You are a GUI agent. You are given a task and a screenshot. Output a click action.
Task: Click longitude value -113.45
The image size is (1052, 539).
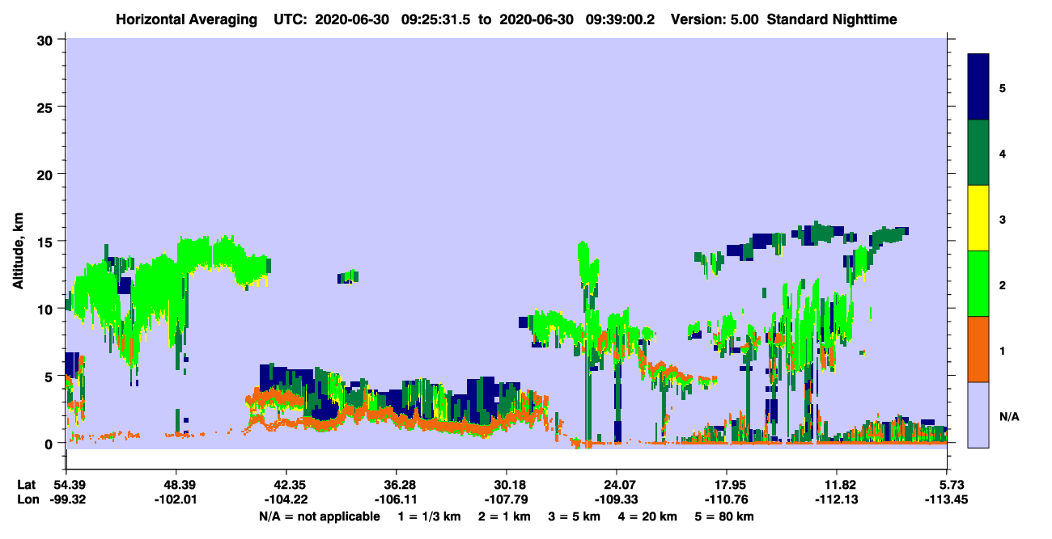pyautogui.click(x=946, y=499)
